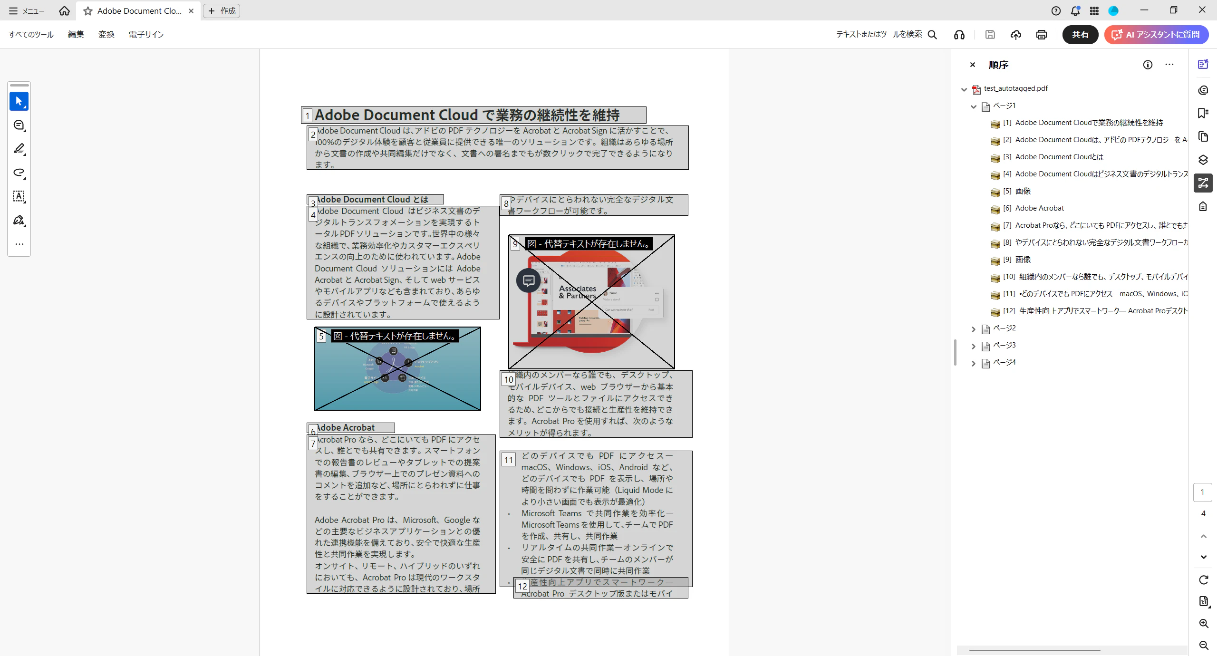Open the 変換 menu
This screenshot has height=656, width=1217.
coord(106,34)
